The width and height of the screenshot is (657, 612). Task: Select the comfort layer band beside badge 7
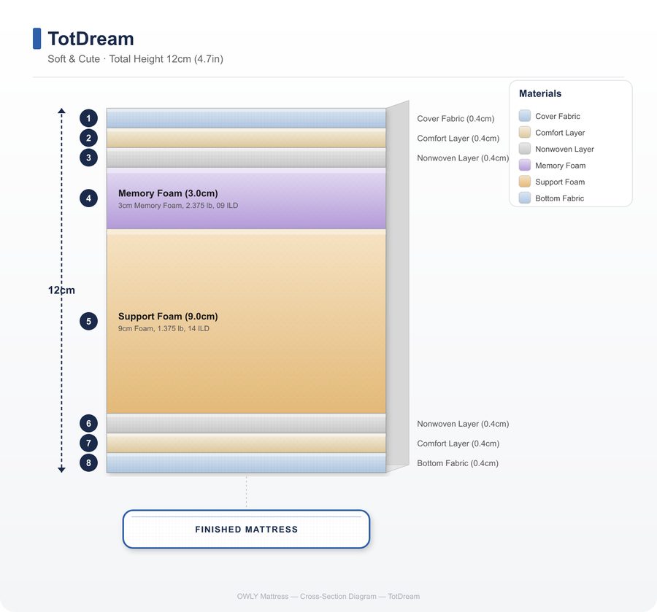click(x=247, y=443)
